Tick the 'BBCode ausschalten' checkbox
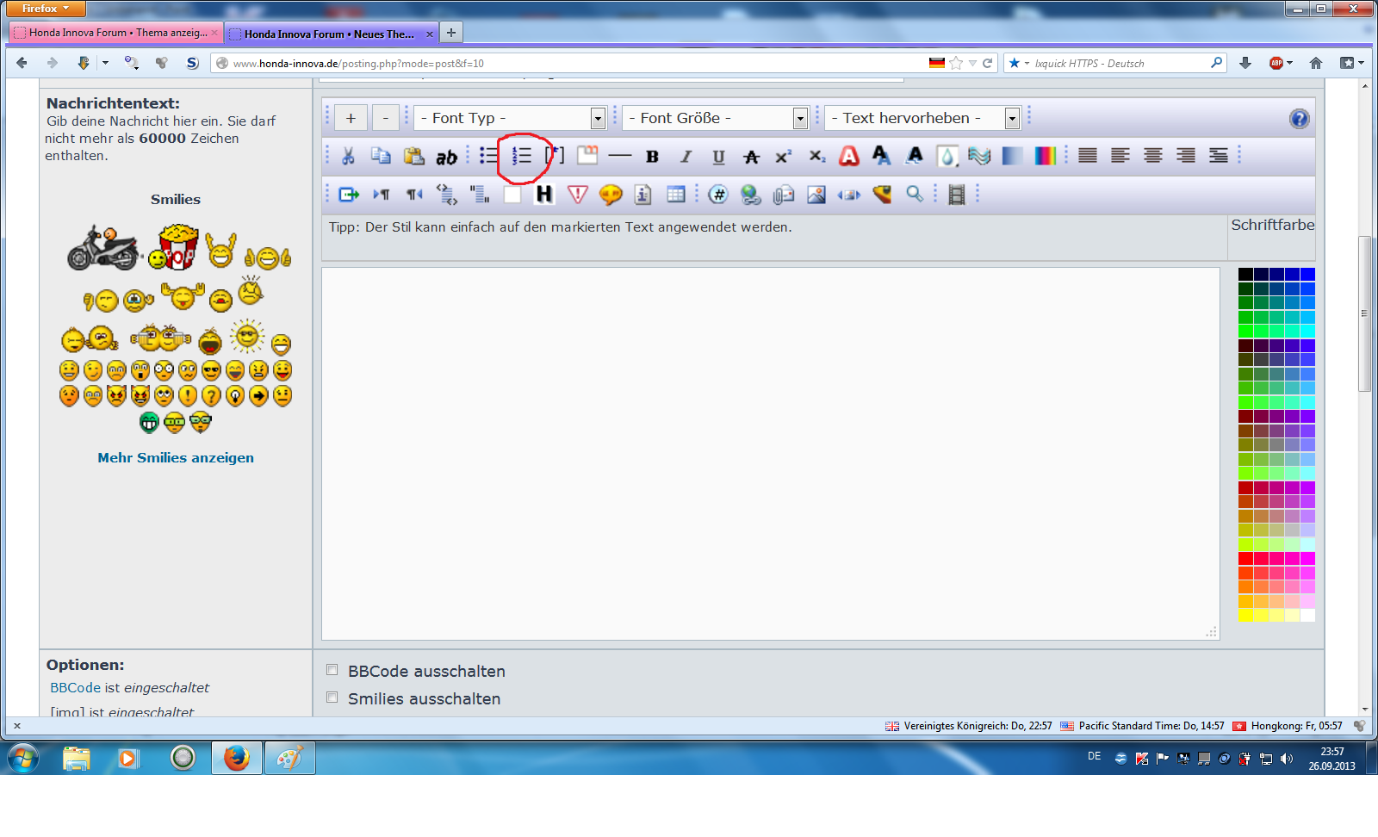This screenshot has width=1378, height=837. pos(332,670)
